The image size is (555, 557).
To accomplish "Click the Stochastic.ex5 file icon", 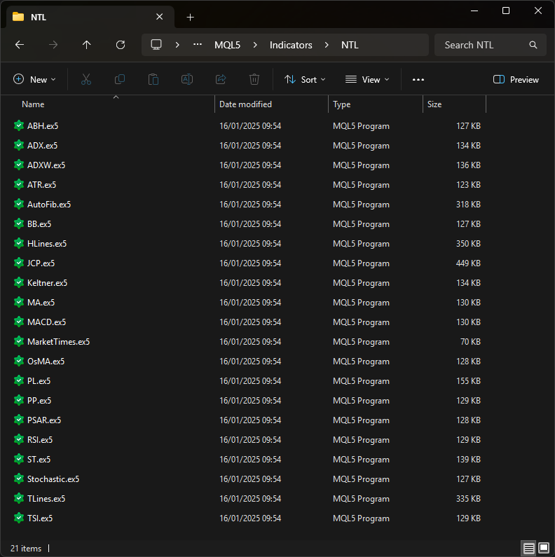I will tap(19, 479).
